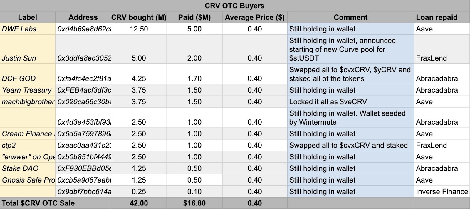Click the Yearn Treasury label cell
Image resolution: width=470 pixels, height=209 pixels.
pyautogui.click(x=28, y=90)
